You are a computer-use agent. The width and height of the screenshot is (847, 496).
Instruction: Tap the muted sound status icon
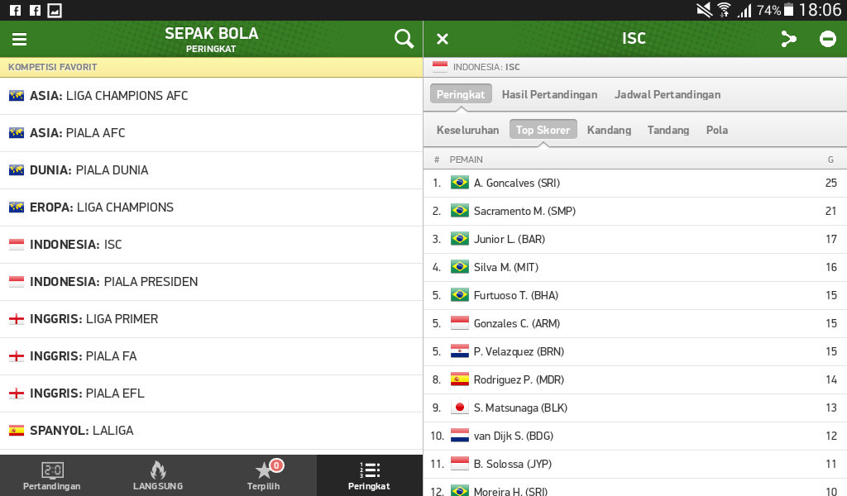click(x=704, y=10)
